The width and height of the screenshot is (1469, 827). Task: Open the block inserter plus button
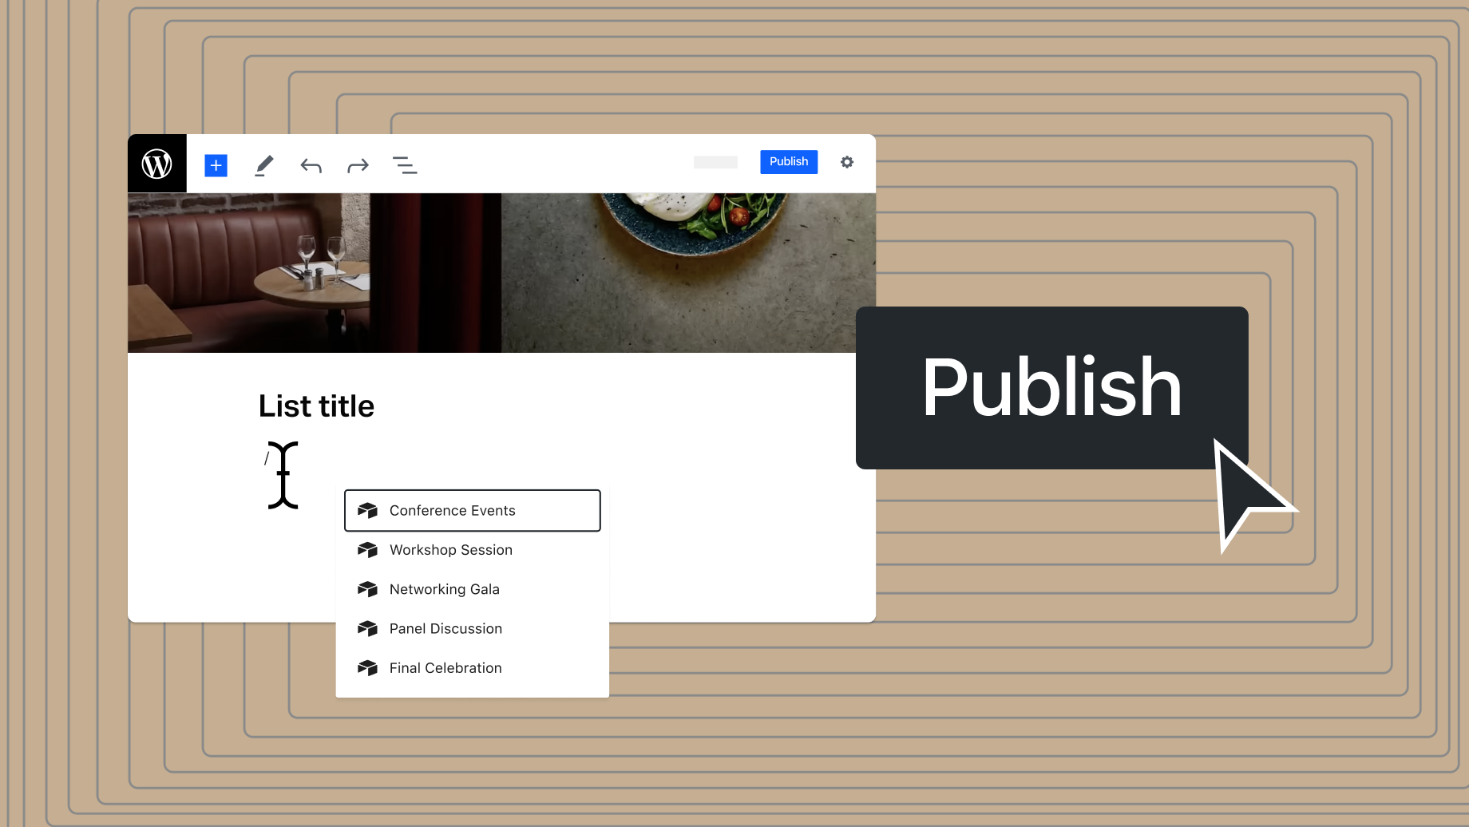pos(216,165)
